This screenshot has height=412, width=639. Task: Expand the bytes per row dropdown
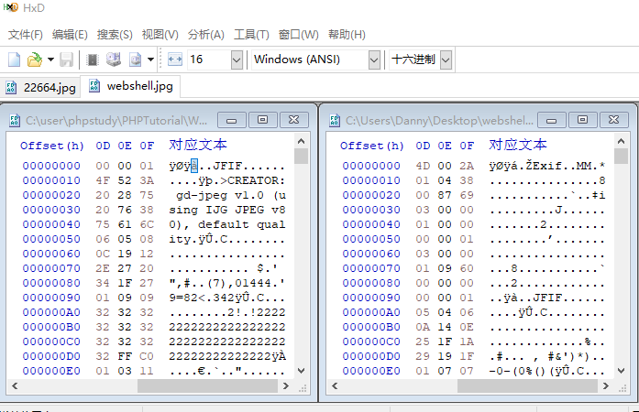tap(237, 60)
